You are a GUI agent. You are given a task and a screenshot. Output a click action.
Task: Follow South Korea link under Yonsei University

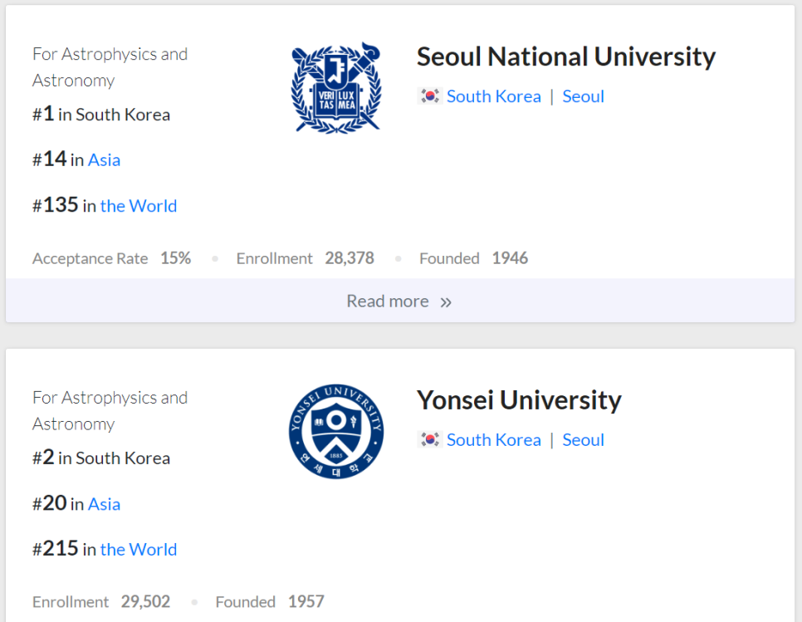494,440
